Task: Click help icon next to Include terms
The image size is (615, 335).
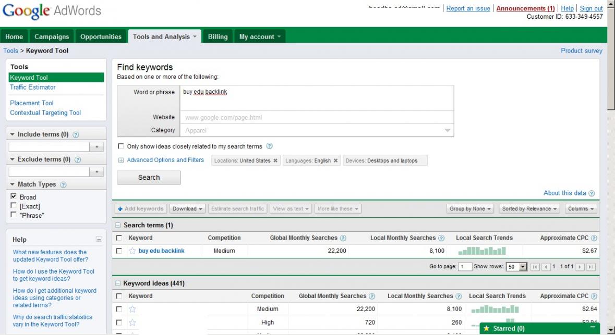Action: (76, 135)
